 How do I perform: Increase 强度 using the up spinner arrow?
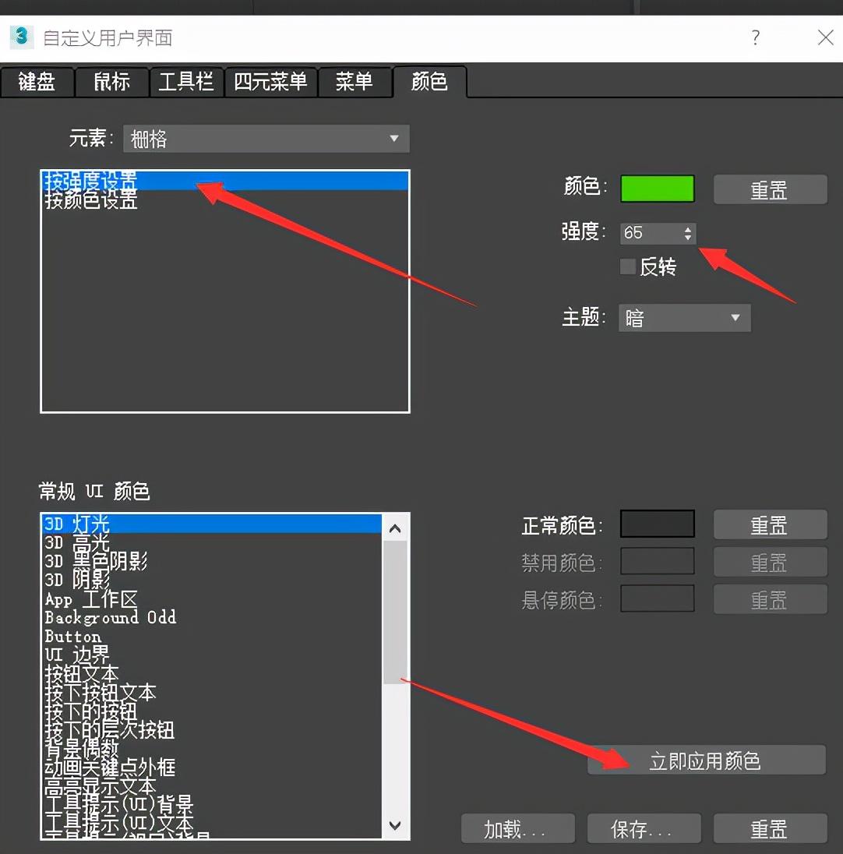pyautogui.click(x=687, y=228)
